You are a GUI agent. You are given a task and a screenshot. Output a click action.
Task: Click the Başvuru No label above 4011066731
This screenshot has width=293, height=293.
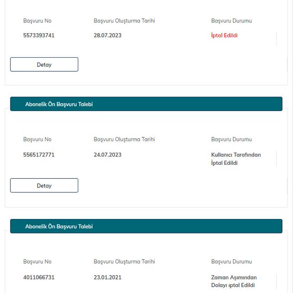pyautogui.click(x=37, y=262)
